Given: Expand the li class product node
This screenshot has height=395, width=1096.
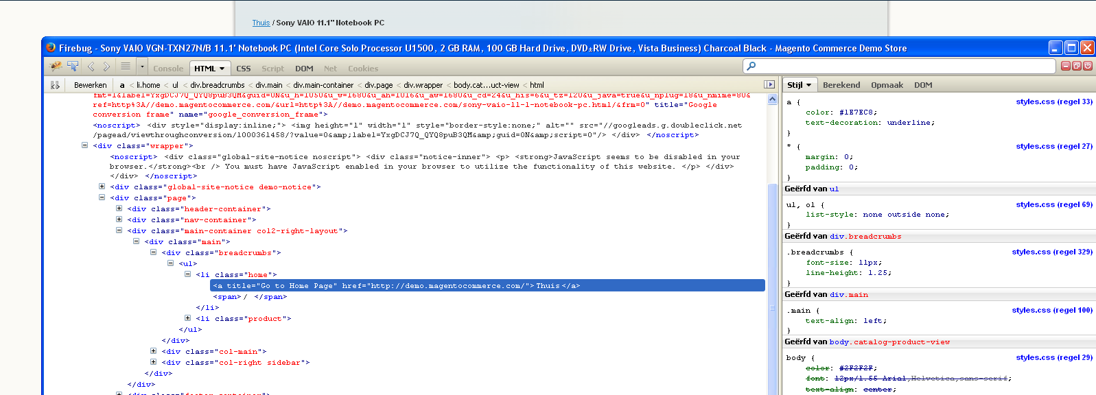Looking at the screenshot, I should point(187,318).
